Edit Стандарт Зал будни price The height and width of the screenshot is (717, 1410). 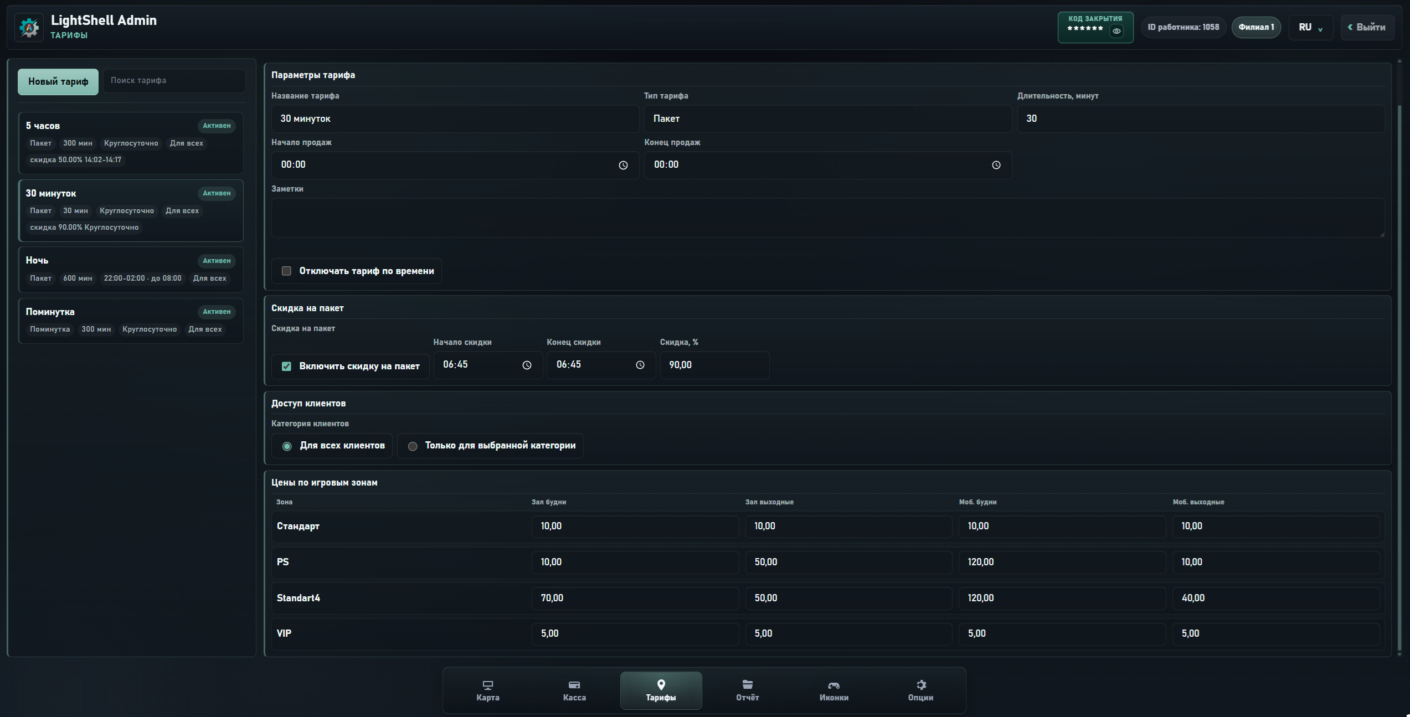pos(635,527)
